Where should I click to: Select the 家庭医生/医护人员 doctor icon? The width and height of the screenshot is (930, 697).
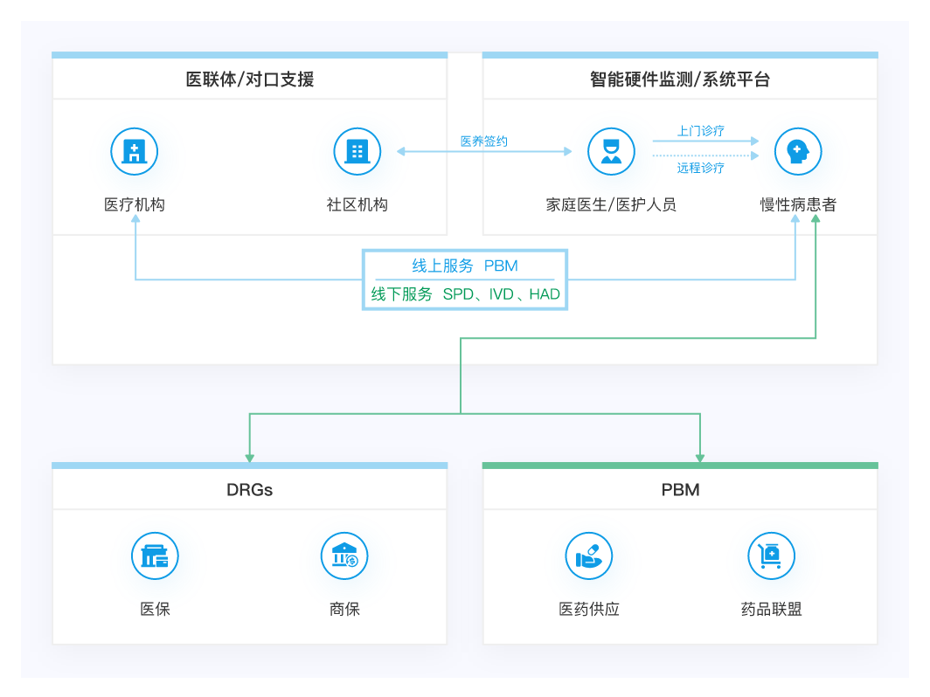(611, 151)
